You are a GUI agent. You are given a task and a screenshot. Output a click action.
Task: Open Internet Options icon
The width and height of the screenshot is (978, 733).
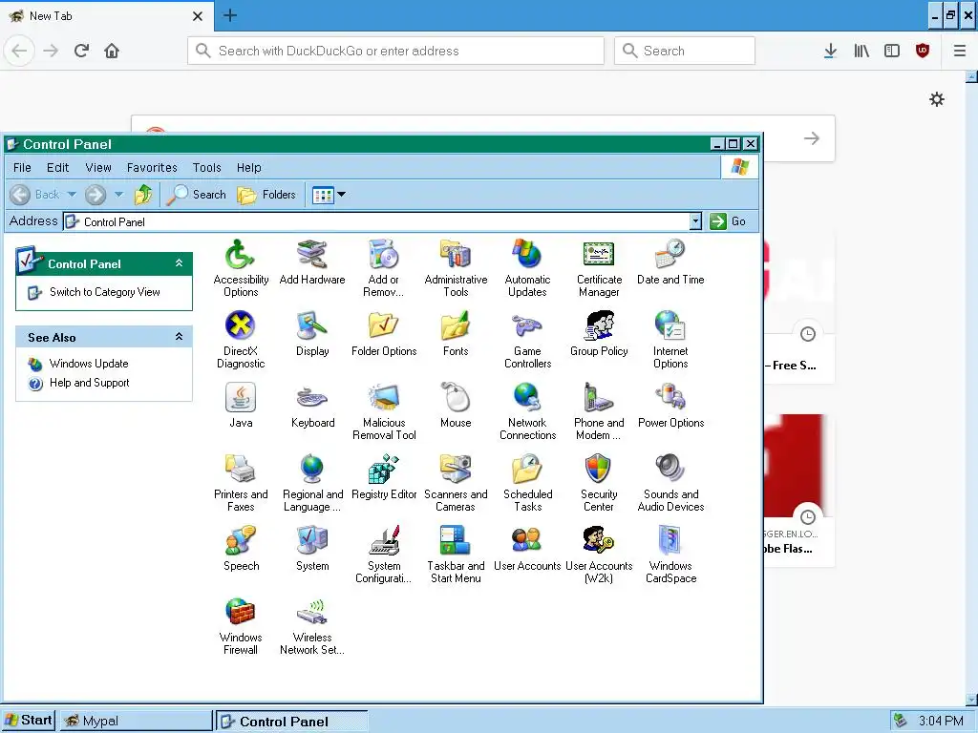[x=670, y=325]
